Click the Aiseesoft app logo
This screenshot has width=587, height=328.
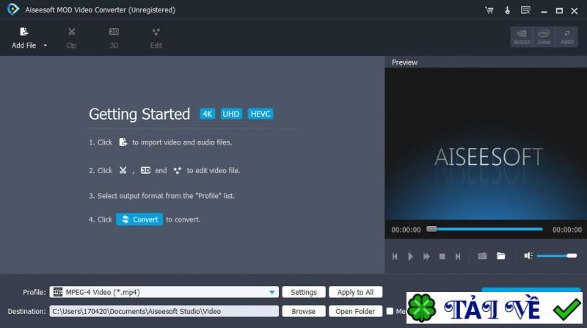13,10
